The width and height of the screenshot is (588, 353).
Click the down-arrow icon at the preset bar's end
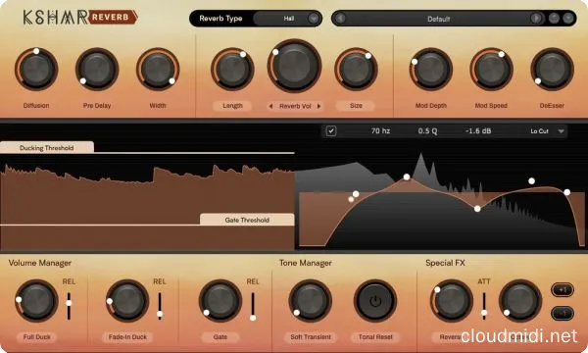(x=568, y=19)
